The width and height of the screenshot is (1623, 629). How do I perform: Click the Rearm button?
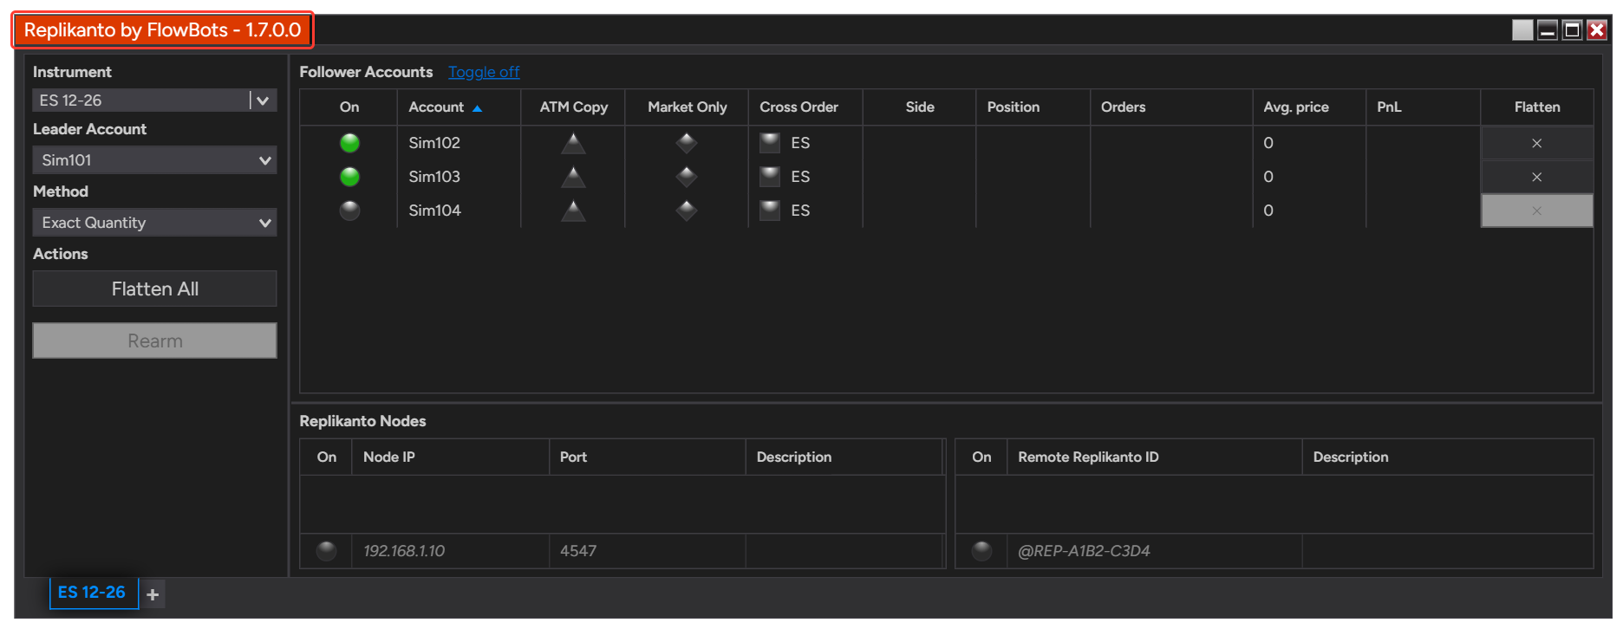(154, 340)
